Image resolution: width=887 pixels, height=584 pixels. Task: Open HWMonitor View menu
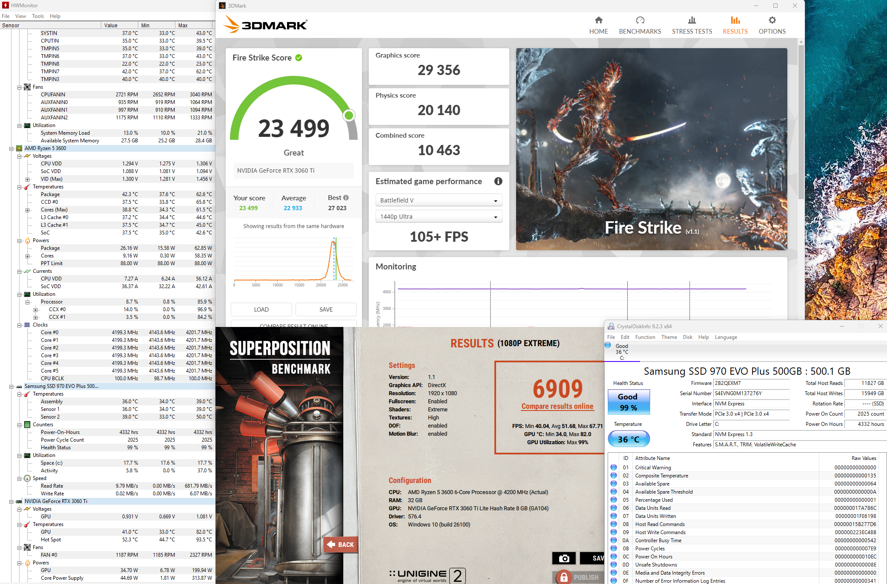20,16
